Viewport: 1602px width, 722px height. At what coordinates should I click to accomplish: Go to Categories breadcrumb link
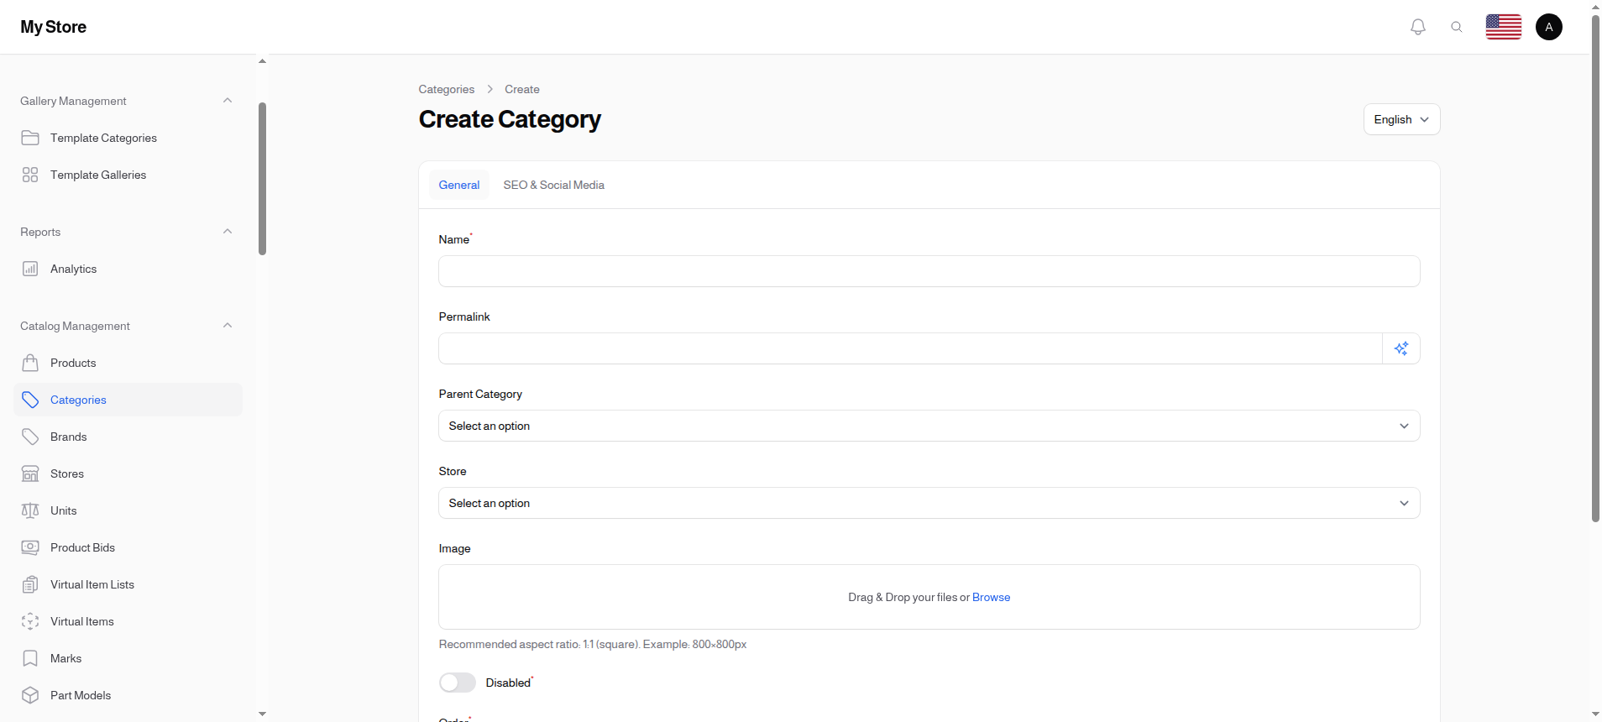447,89
